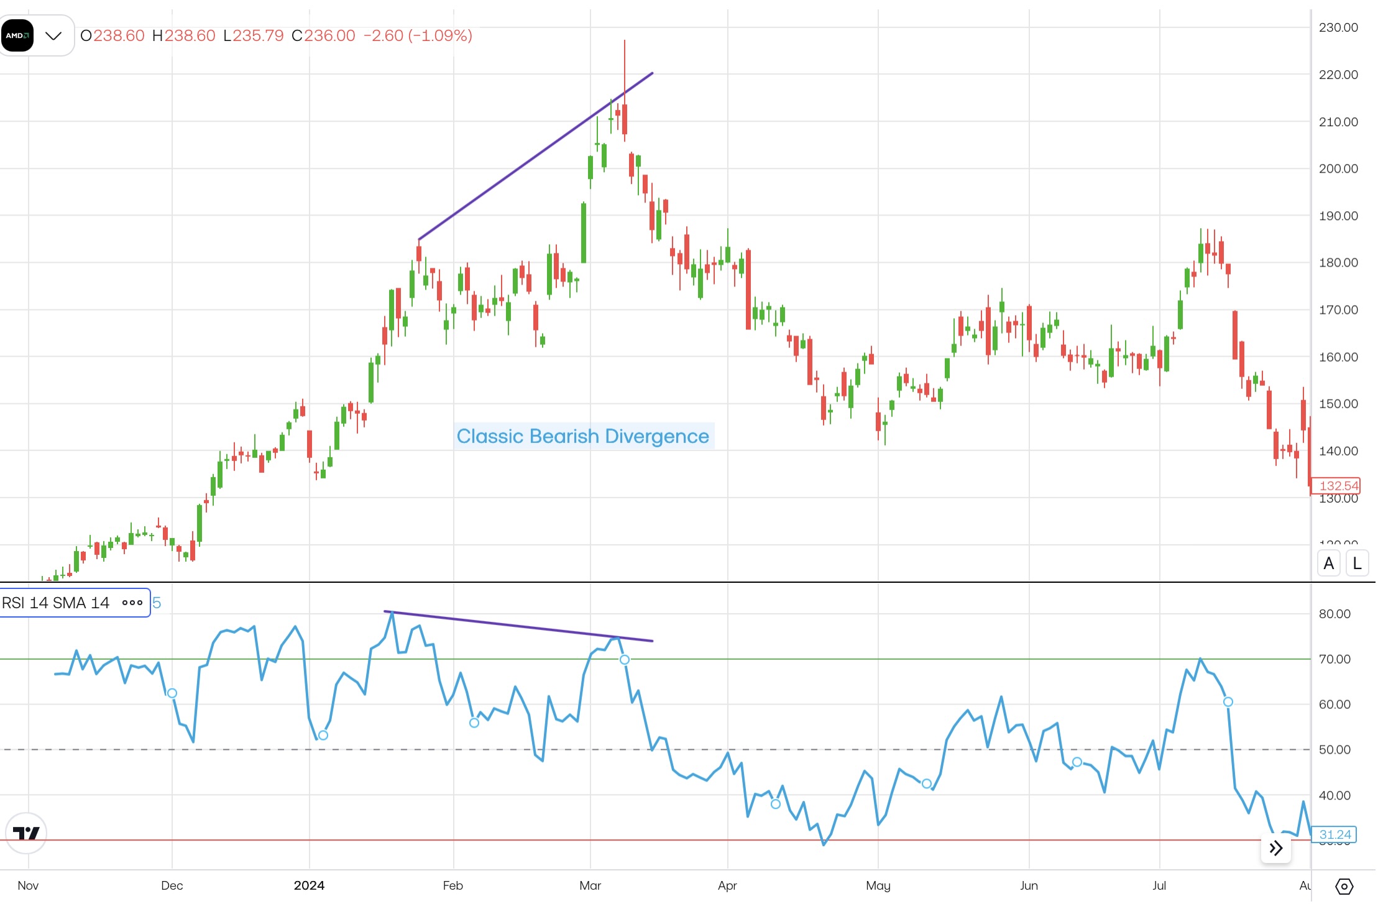1378x904 pixels.
Task: Toggle auto scale with the A button
Action: click(1328, 563)
